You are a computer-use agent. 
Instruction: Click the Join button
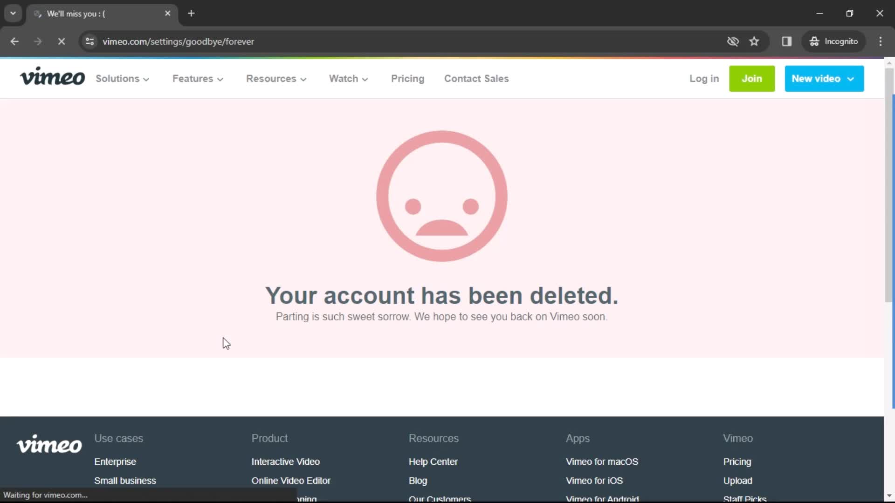coord(752,79)
